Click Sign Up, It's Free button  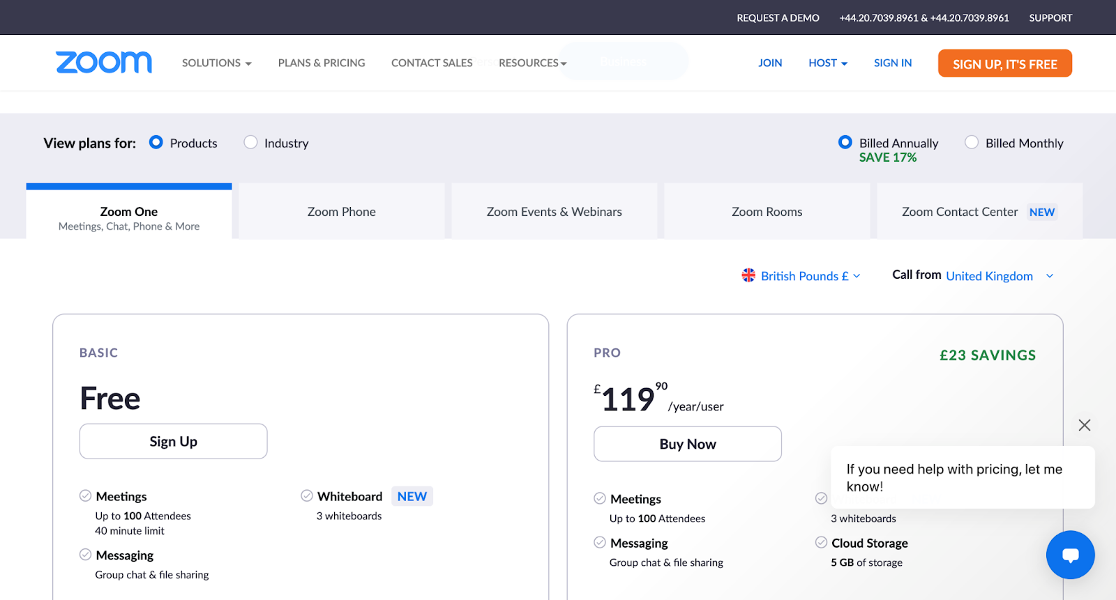[x=1005, y=63]
